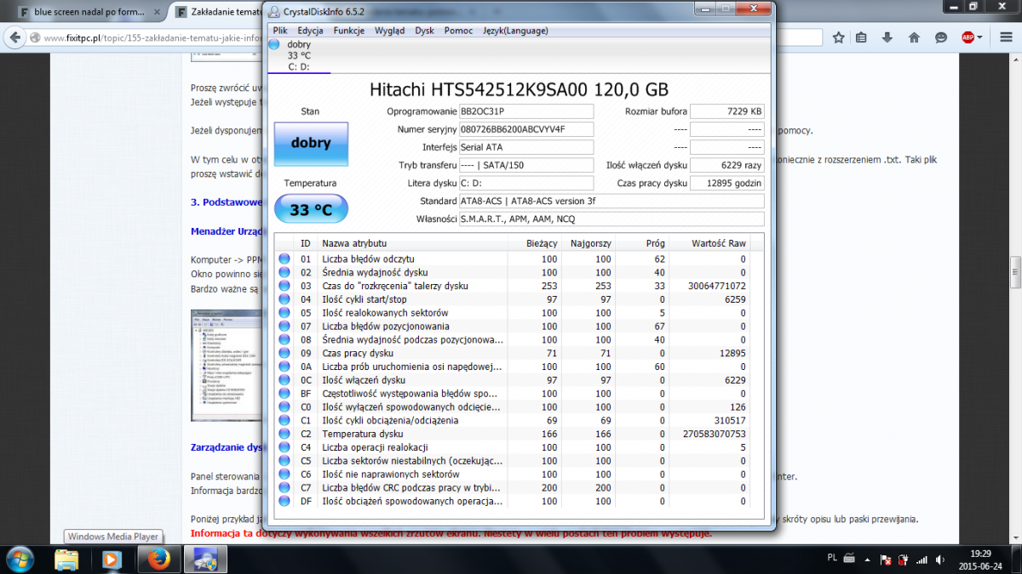Viewport: 1022px width, 574px height.
Task: Click the Rozmiar bufora field showing 7229 KB
Action: click(726, 111)
